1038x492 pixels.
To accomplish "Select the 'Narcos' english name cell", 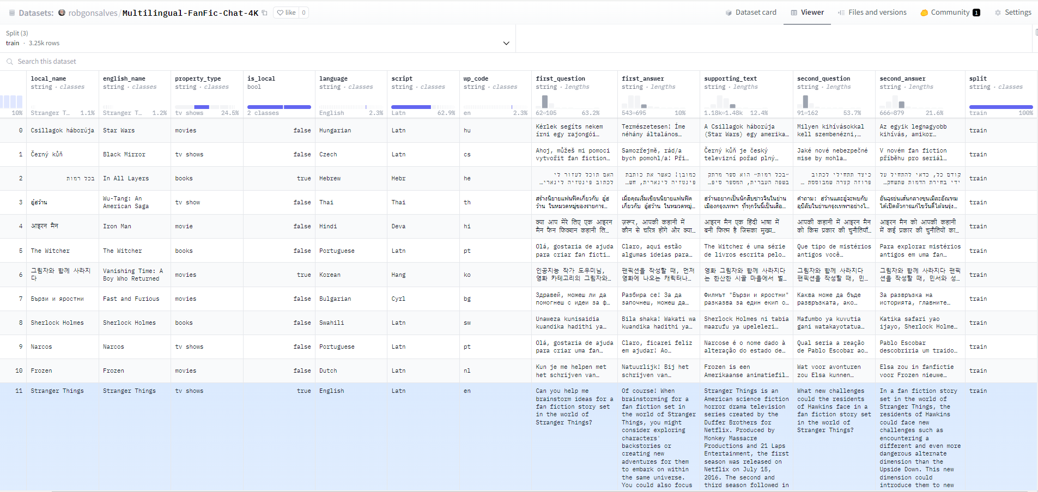I will (135, 347).
